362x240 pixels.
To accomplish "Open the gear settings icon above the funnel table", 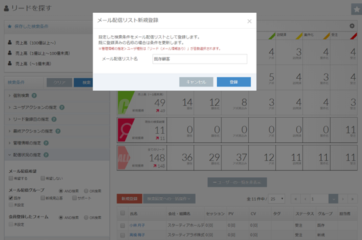I will click(x=352, y=26).
